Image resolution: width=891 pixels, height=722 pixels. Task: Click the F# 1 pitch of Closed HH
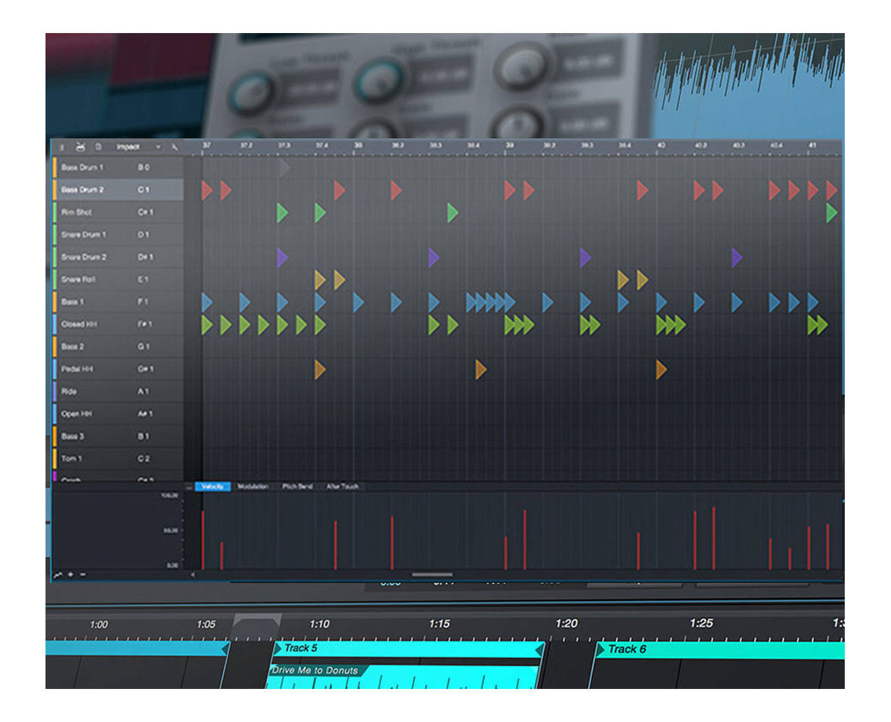pos(145,324)
